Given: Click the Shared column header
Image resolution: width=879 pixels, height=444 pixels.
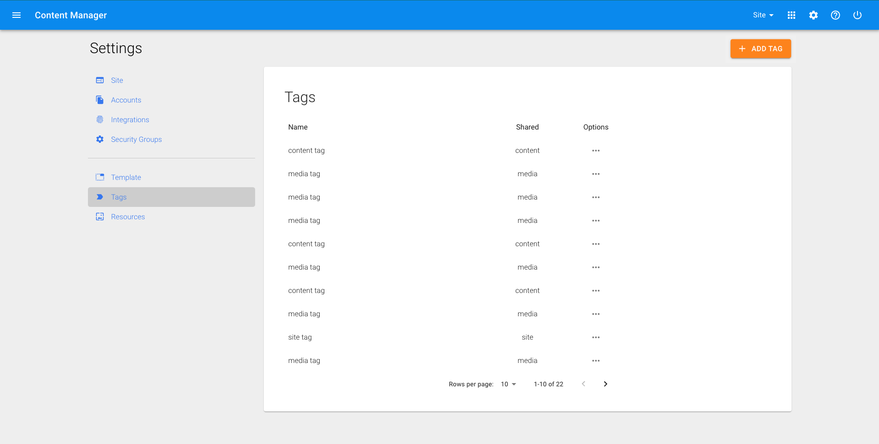Looking at the screenshot, I should tap(527, 127).
